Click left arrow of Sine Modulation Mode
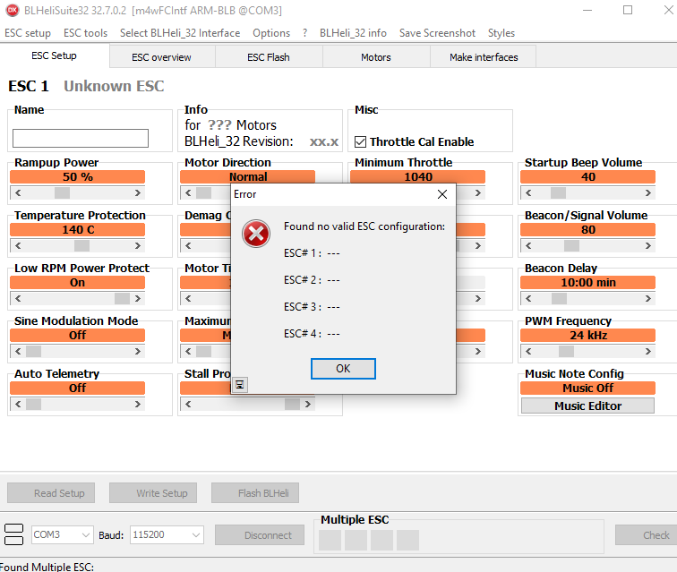Viewport: 677px width, 572px height. click(x=18, y=352)
